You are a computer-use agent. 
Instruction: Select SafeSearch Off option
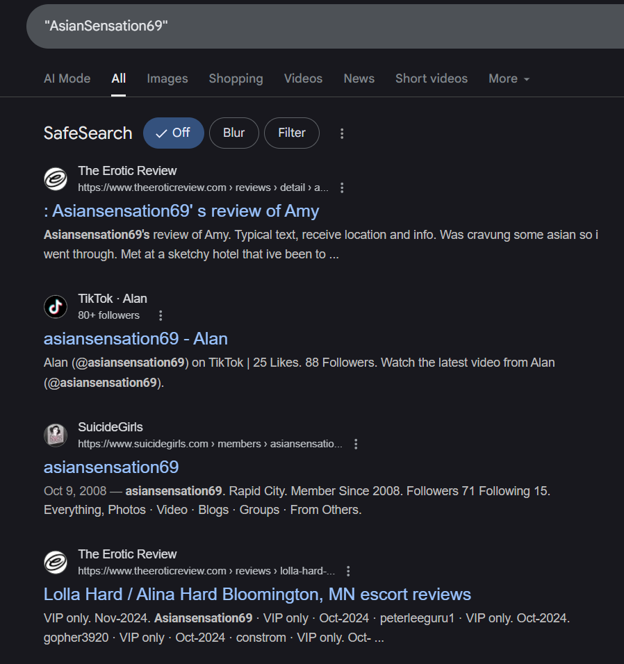[x=173, y=133]
